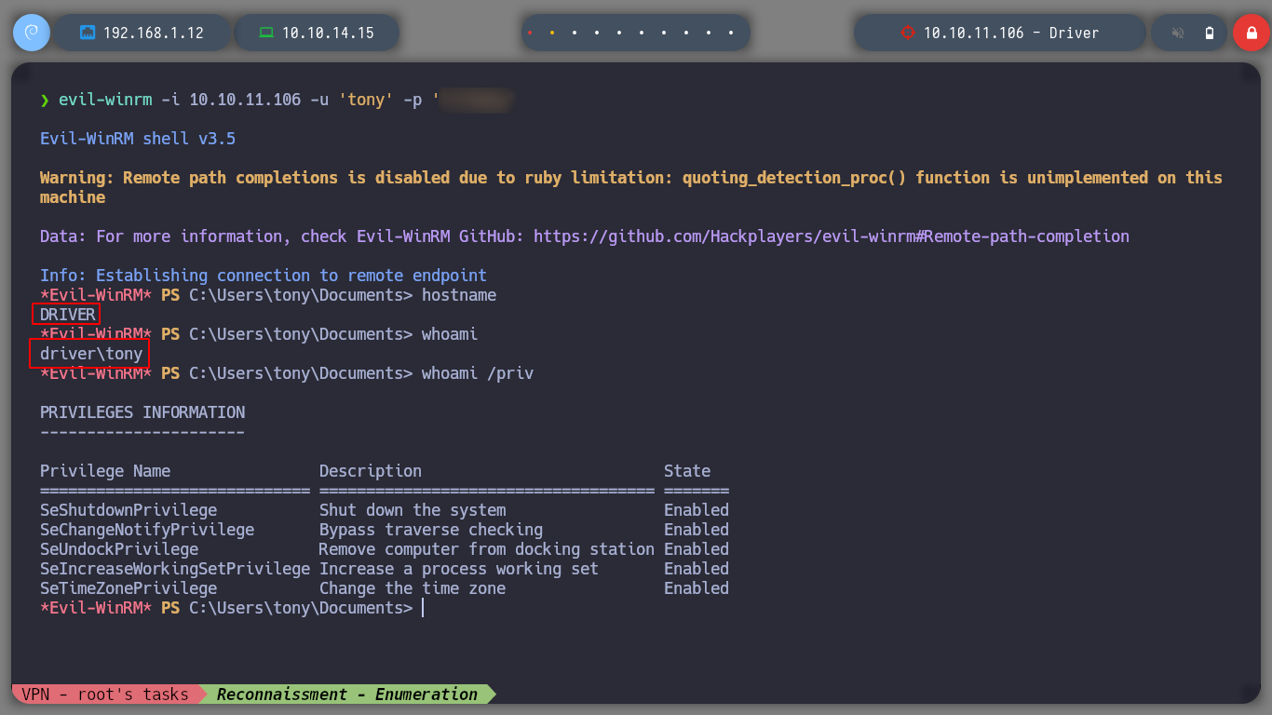
Task: Click the red lock screen button
Action: [1251, 33]
